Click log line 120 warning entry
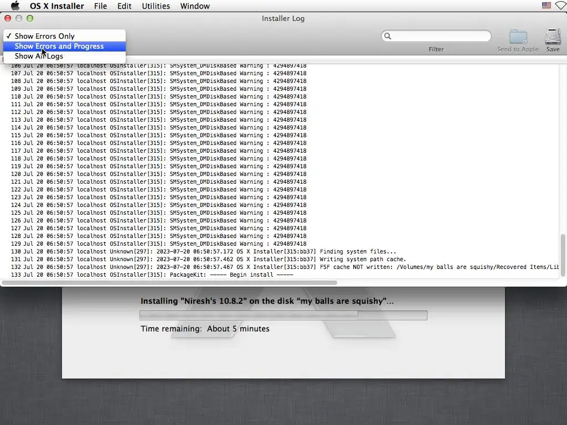Viewport: 567px width, 425px height. (159, 174)
